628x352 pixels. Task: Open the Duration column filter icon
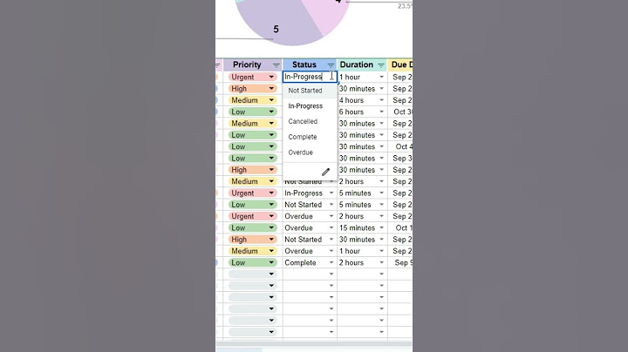coord(381,65)
